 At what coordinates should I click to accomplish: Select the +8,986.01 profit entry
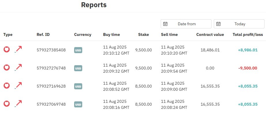(248, 50)
